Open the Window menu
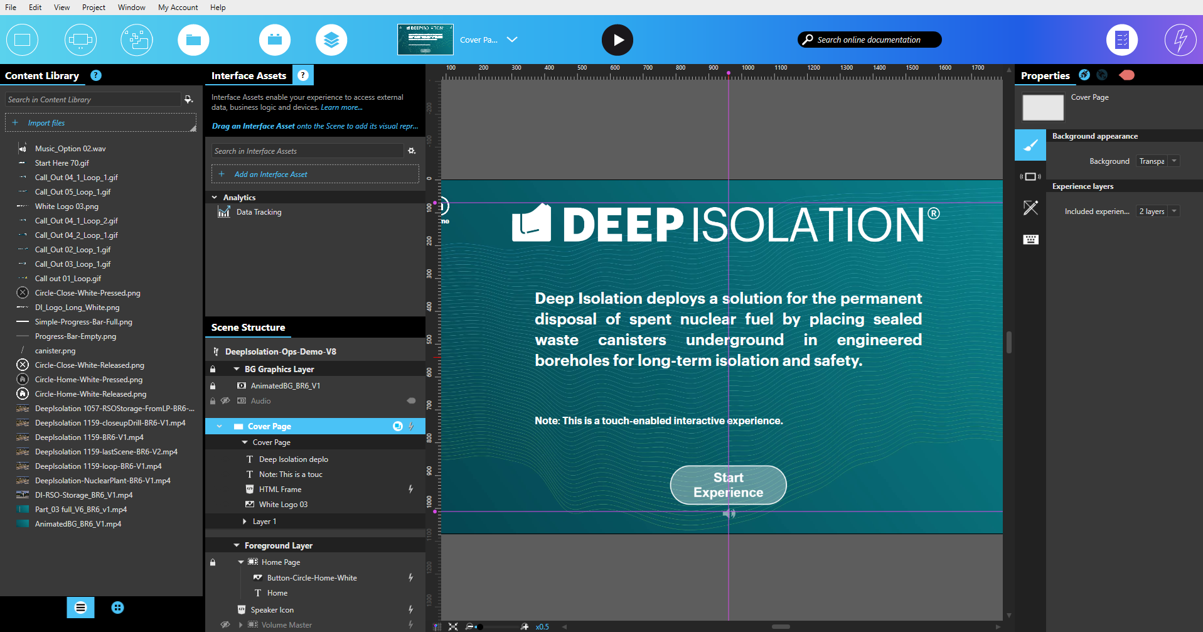Screen dimensions: 1203x632 [x=131, y=8]
